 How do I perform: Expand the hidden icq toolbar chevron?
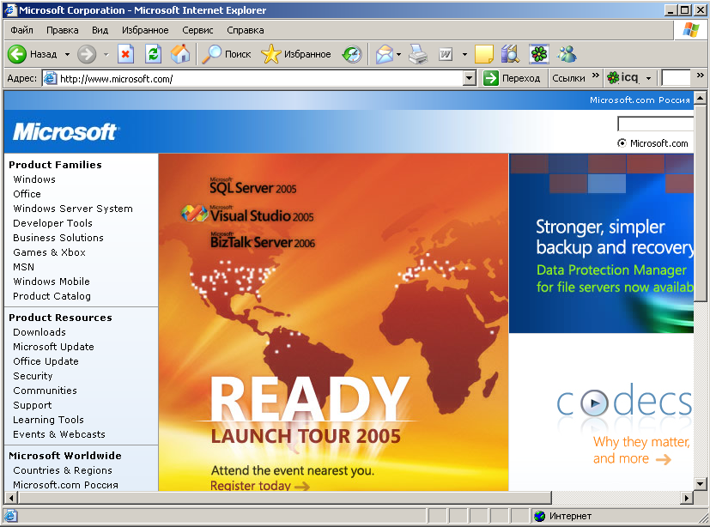click(700, 76)
